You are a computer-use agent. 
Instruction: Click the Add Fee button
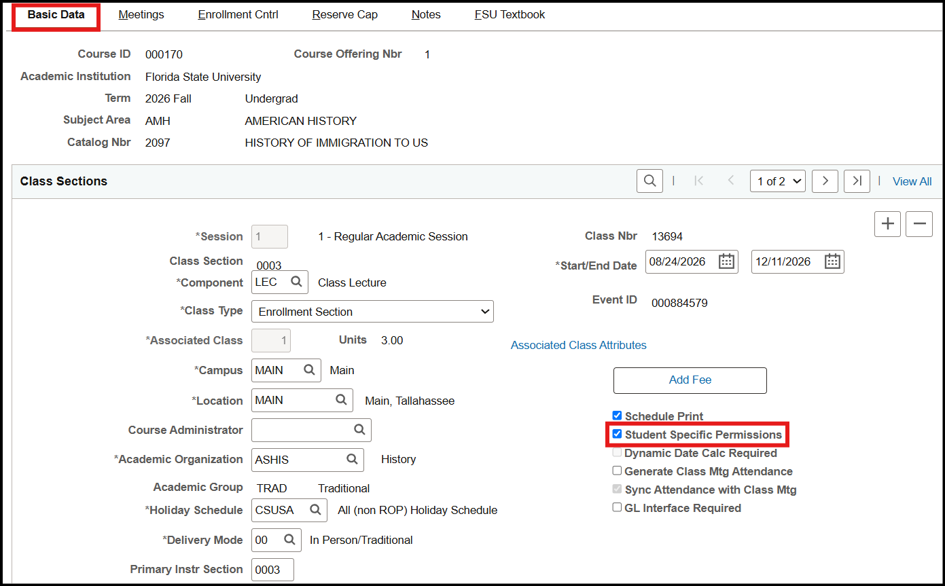pyautogui.click(x=690, y=380)
